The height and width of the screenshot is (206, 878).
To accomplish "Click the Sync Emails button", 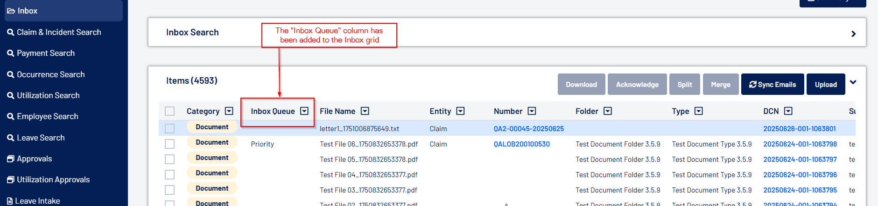I will point(773,84).
